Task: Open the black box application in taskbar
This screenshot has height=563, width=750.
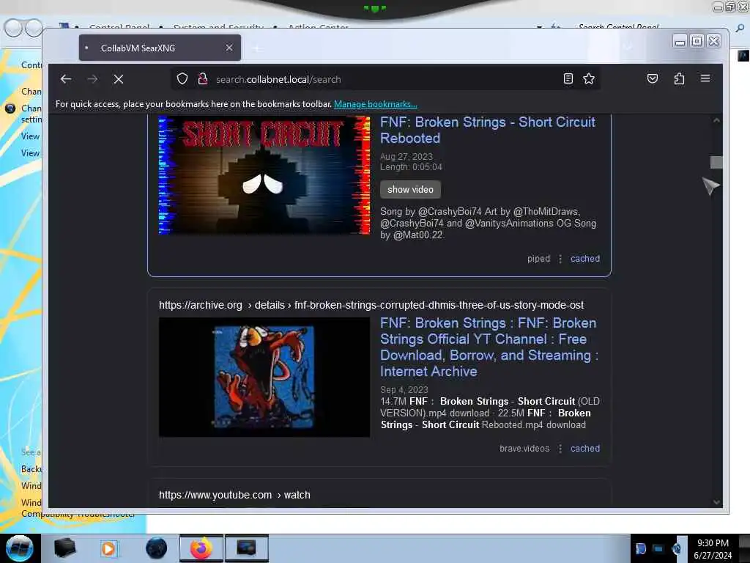Action: coord(65,548)
